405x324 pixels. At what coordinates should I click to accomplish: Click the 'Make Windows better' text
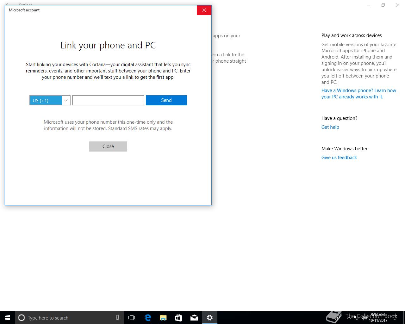[x=345, y=149]
